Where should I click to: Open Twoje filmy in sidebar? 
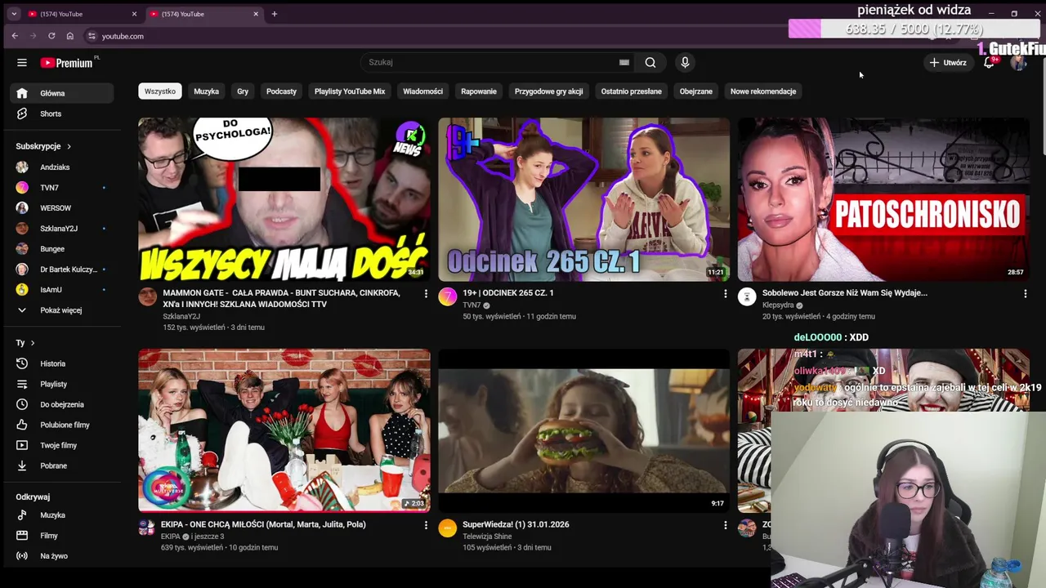tap(64, 445)
